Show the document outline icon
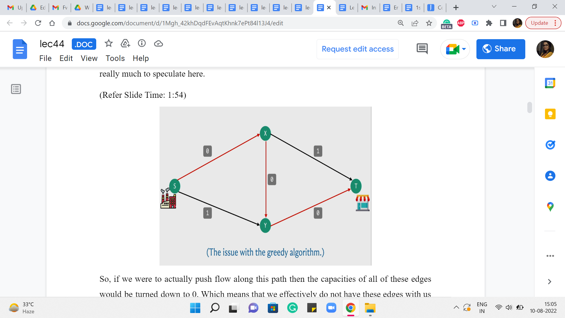Screen dimensions: 565x318 point(16,89)
